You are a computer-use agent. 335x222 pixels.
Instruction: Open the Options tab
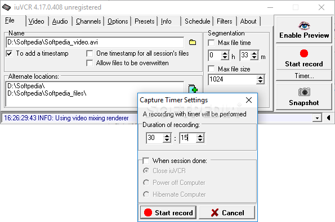point(118,21)
